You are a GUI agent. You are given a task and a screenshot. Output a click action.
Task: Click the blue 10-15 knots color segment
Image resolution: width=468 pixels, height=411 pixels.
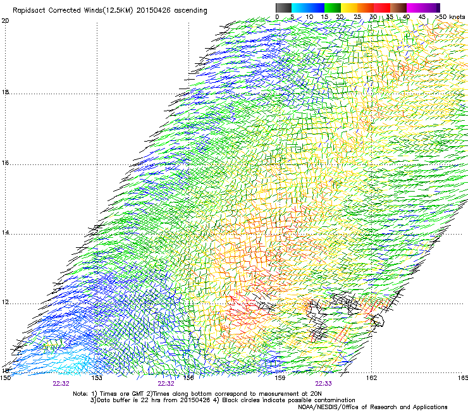(x=316, y=8)
